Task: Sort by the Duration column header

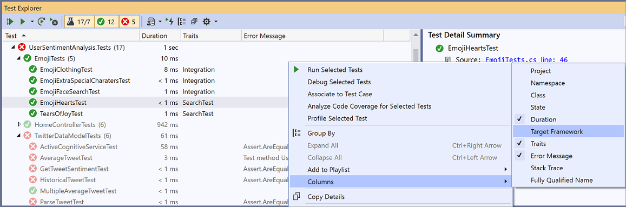Action: tap(161, 36)
